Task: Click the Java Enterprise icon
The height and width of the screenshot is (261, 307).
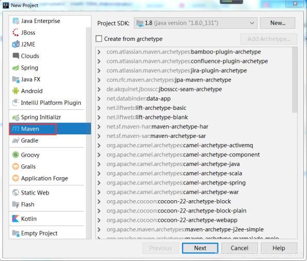Action: coord(16,21)
